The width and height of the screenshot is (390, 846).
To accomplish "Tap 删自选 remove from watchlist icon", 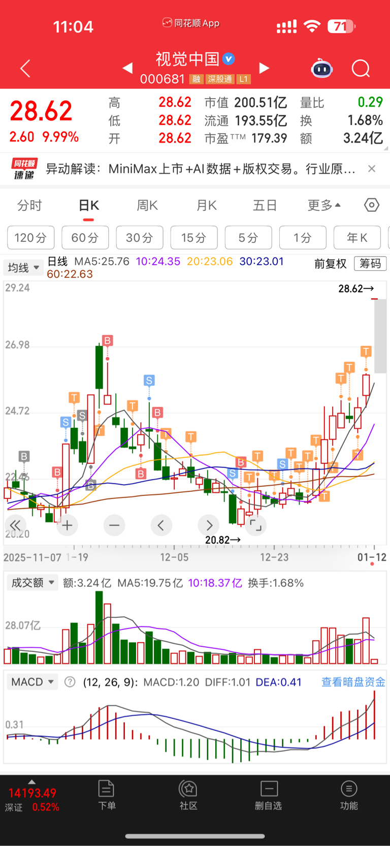I will [269, 795].
